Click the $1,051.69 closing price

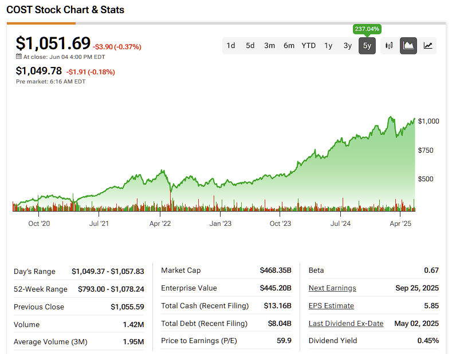point(53,43)
